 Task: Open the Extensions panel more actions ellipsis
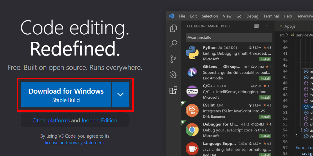click(x=266, y=26)
